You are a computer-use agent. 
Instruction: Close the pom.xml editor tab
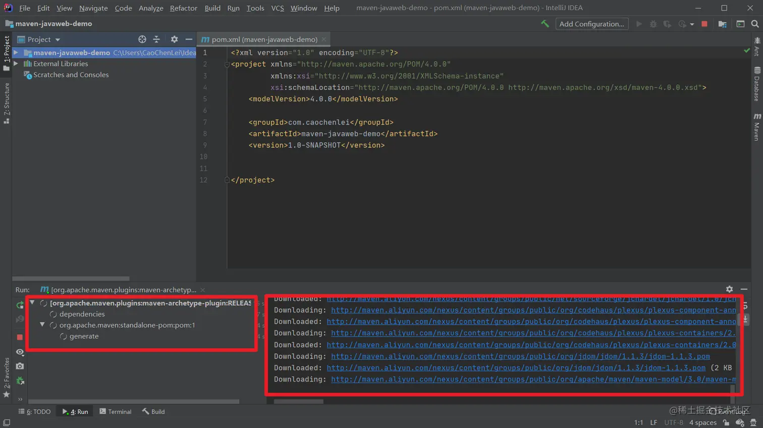click(324, 39)
